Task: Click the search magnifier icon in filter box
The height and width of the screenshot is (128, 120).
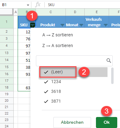Action: pyautogui.click(x=109, y=60)
